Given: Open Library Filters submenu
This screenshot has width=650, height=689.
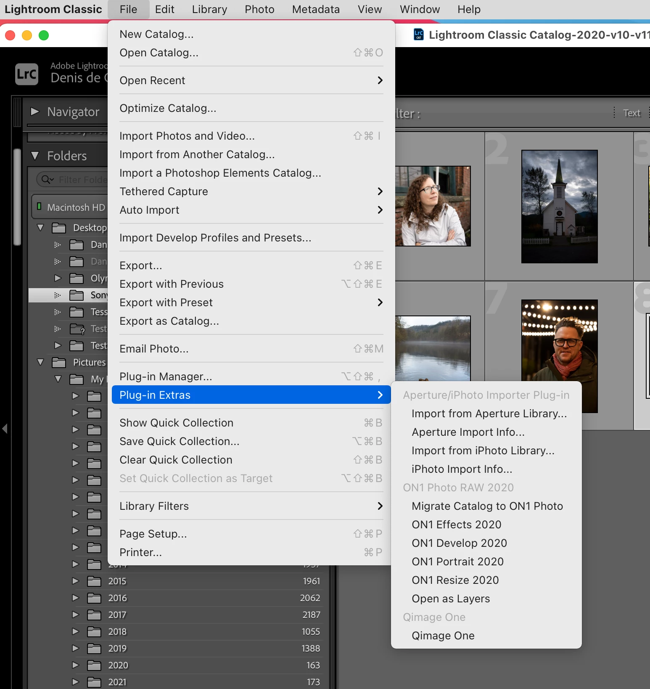Looking at the screenshot, I should click(251, 506).
